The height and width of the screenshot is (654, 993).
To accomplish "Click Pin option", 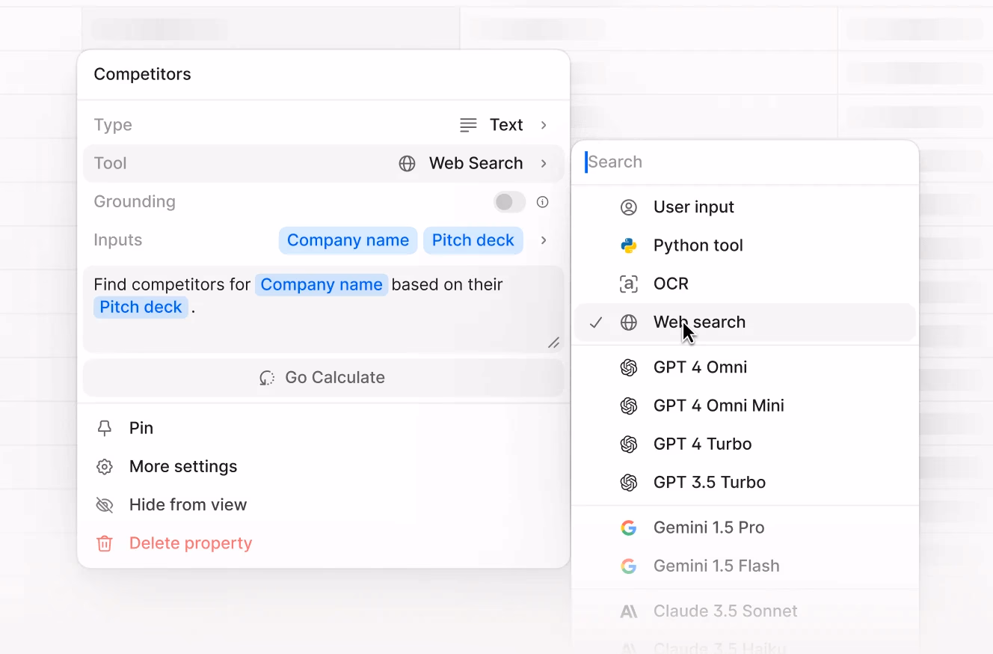I will click(324, 428).
